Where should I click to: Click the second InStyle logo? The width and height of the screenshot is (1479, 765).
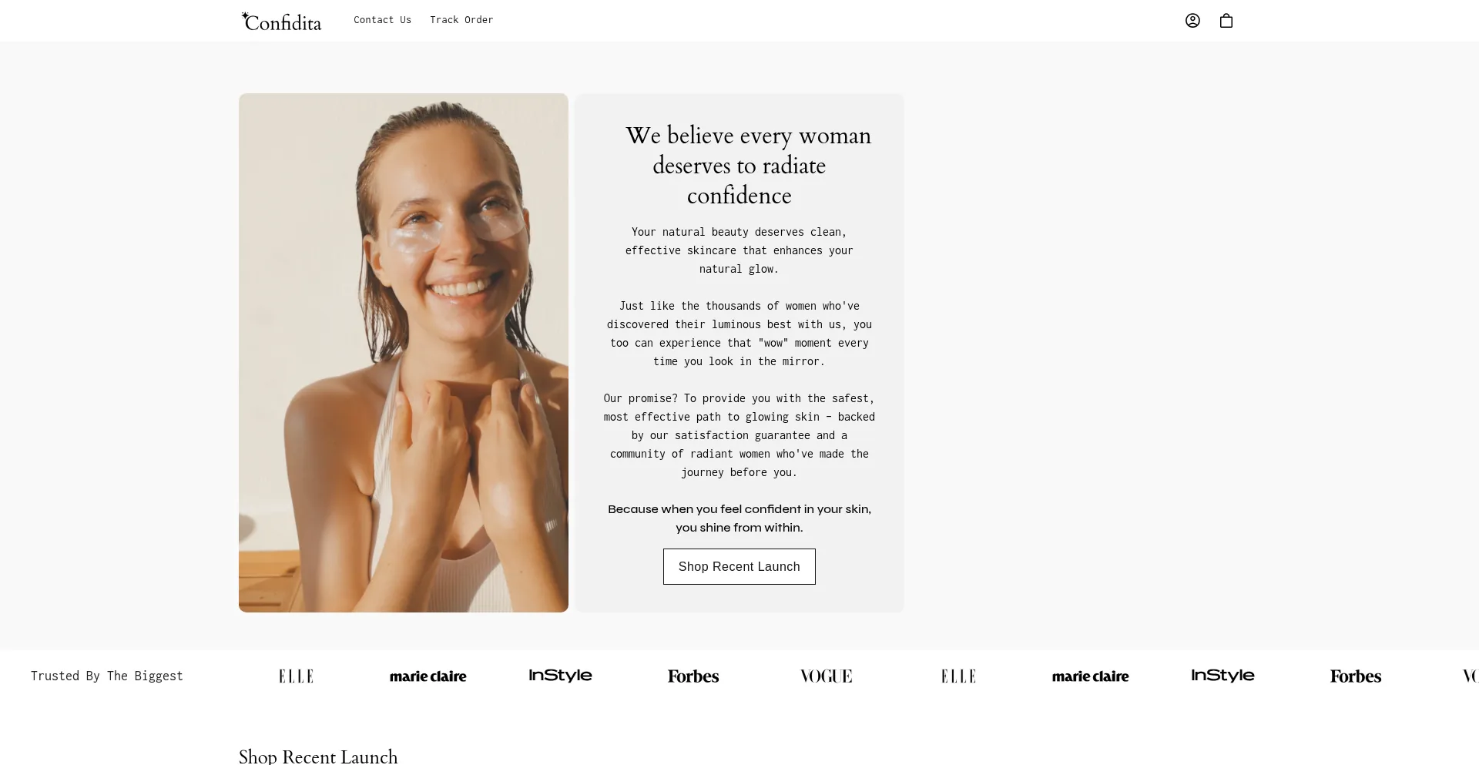(1223, 676)
